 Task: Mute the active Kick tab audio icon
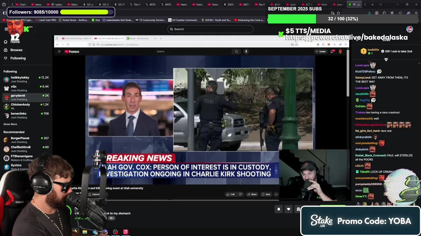tap(354, 5)
